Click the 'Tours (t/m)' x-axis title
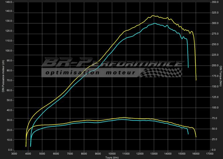 coord(112,157)
